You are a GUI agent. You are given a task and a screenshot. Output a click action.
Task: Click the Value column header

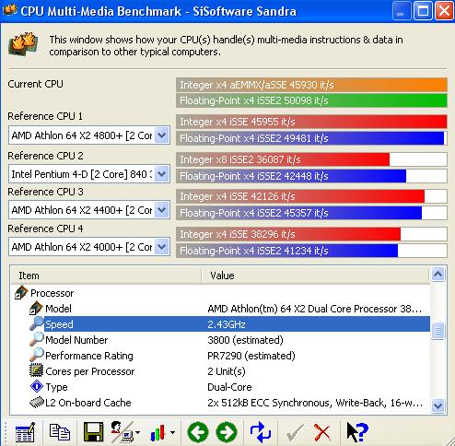pyautogui.click(x=315, y=276)
